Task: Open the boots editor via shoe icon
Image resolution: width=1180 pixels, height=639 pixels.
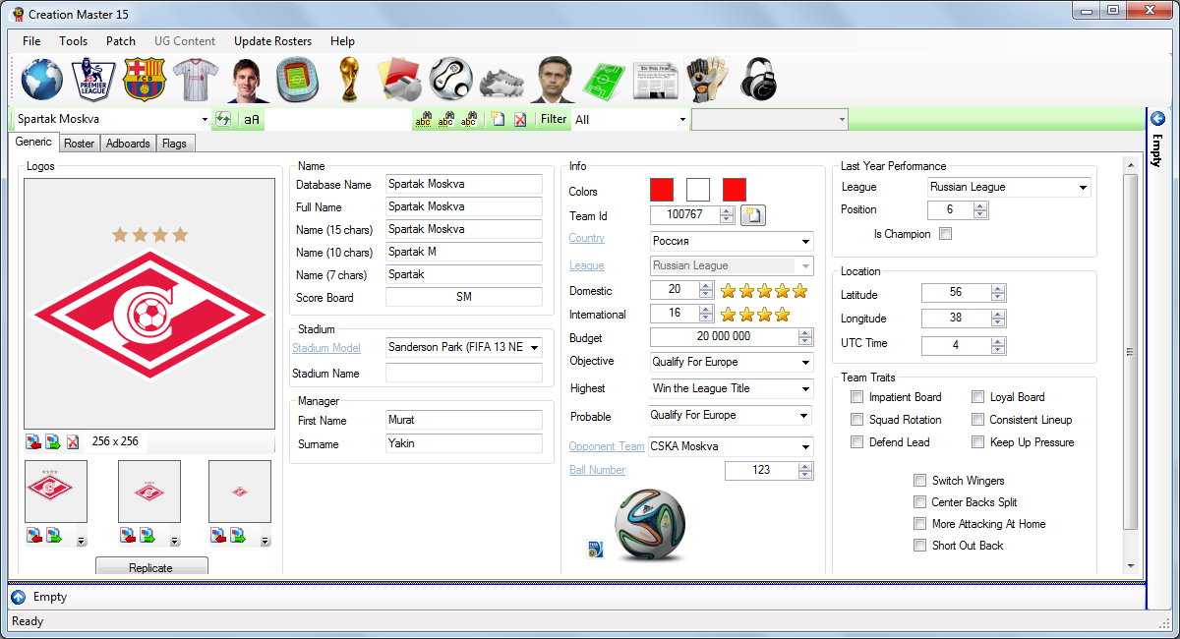Action: click(501, 81)
